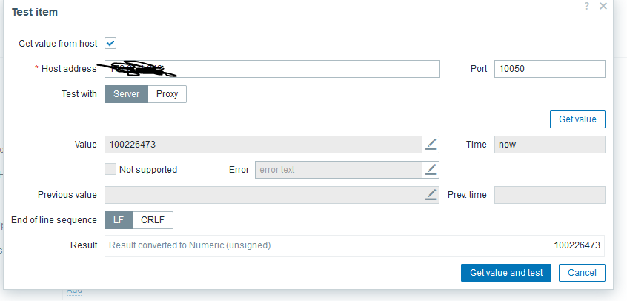
Task: Click the Value text field
Action: point(263,145)
